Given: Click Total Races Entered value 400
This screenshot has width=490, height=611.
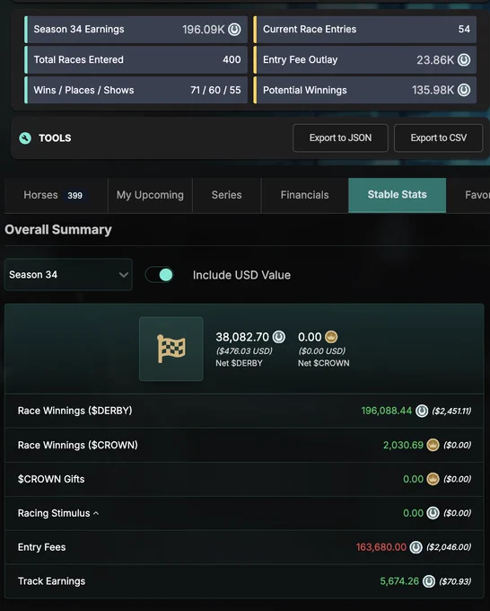Looking at the screenshot, I should [x=232, y=59].
